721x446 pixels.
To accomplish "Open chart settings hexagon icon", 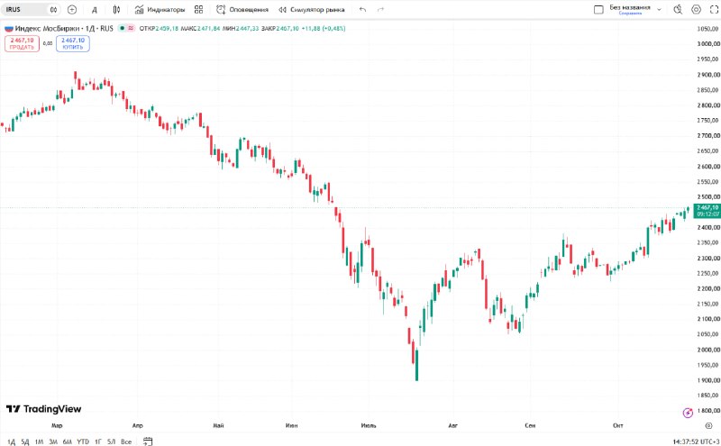I will (696, 9).
